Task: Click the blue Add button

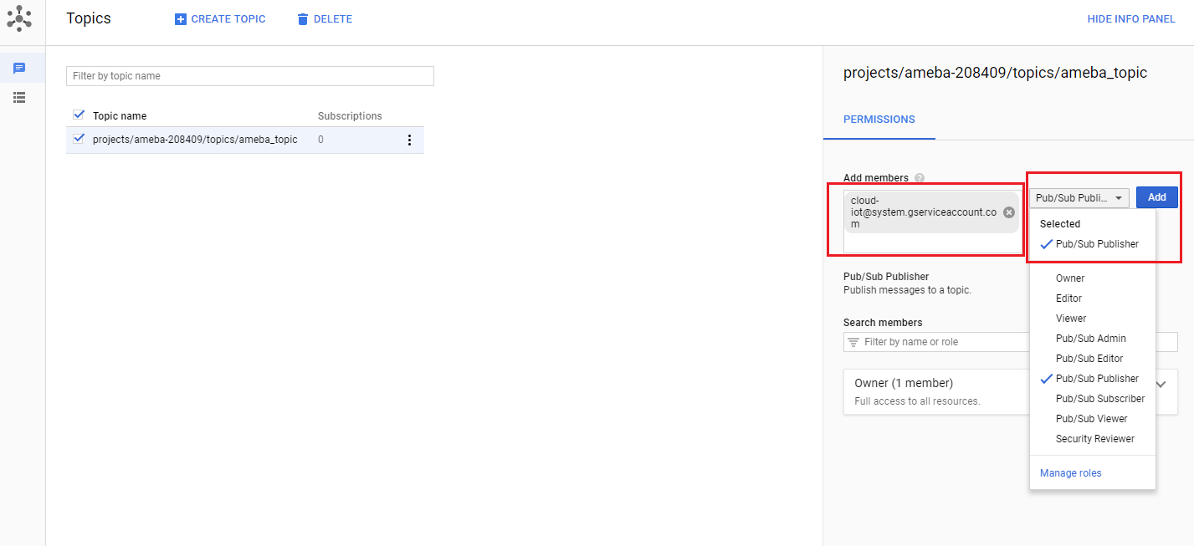Action: [1156, 197]
